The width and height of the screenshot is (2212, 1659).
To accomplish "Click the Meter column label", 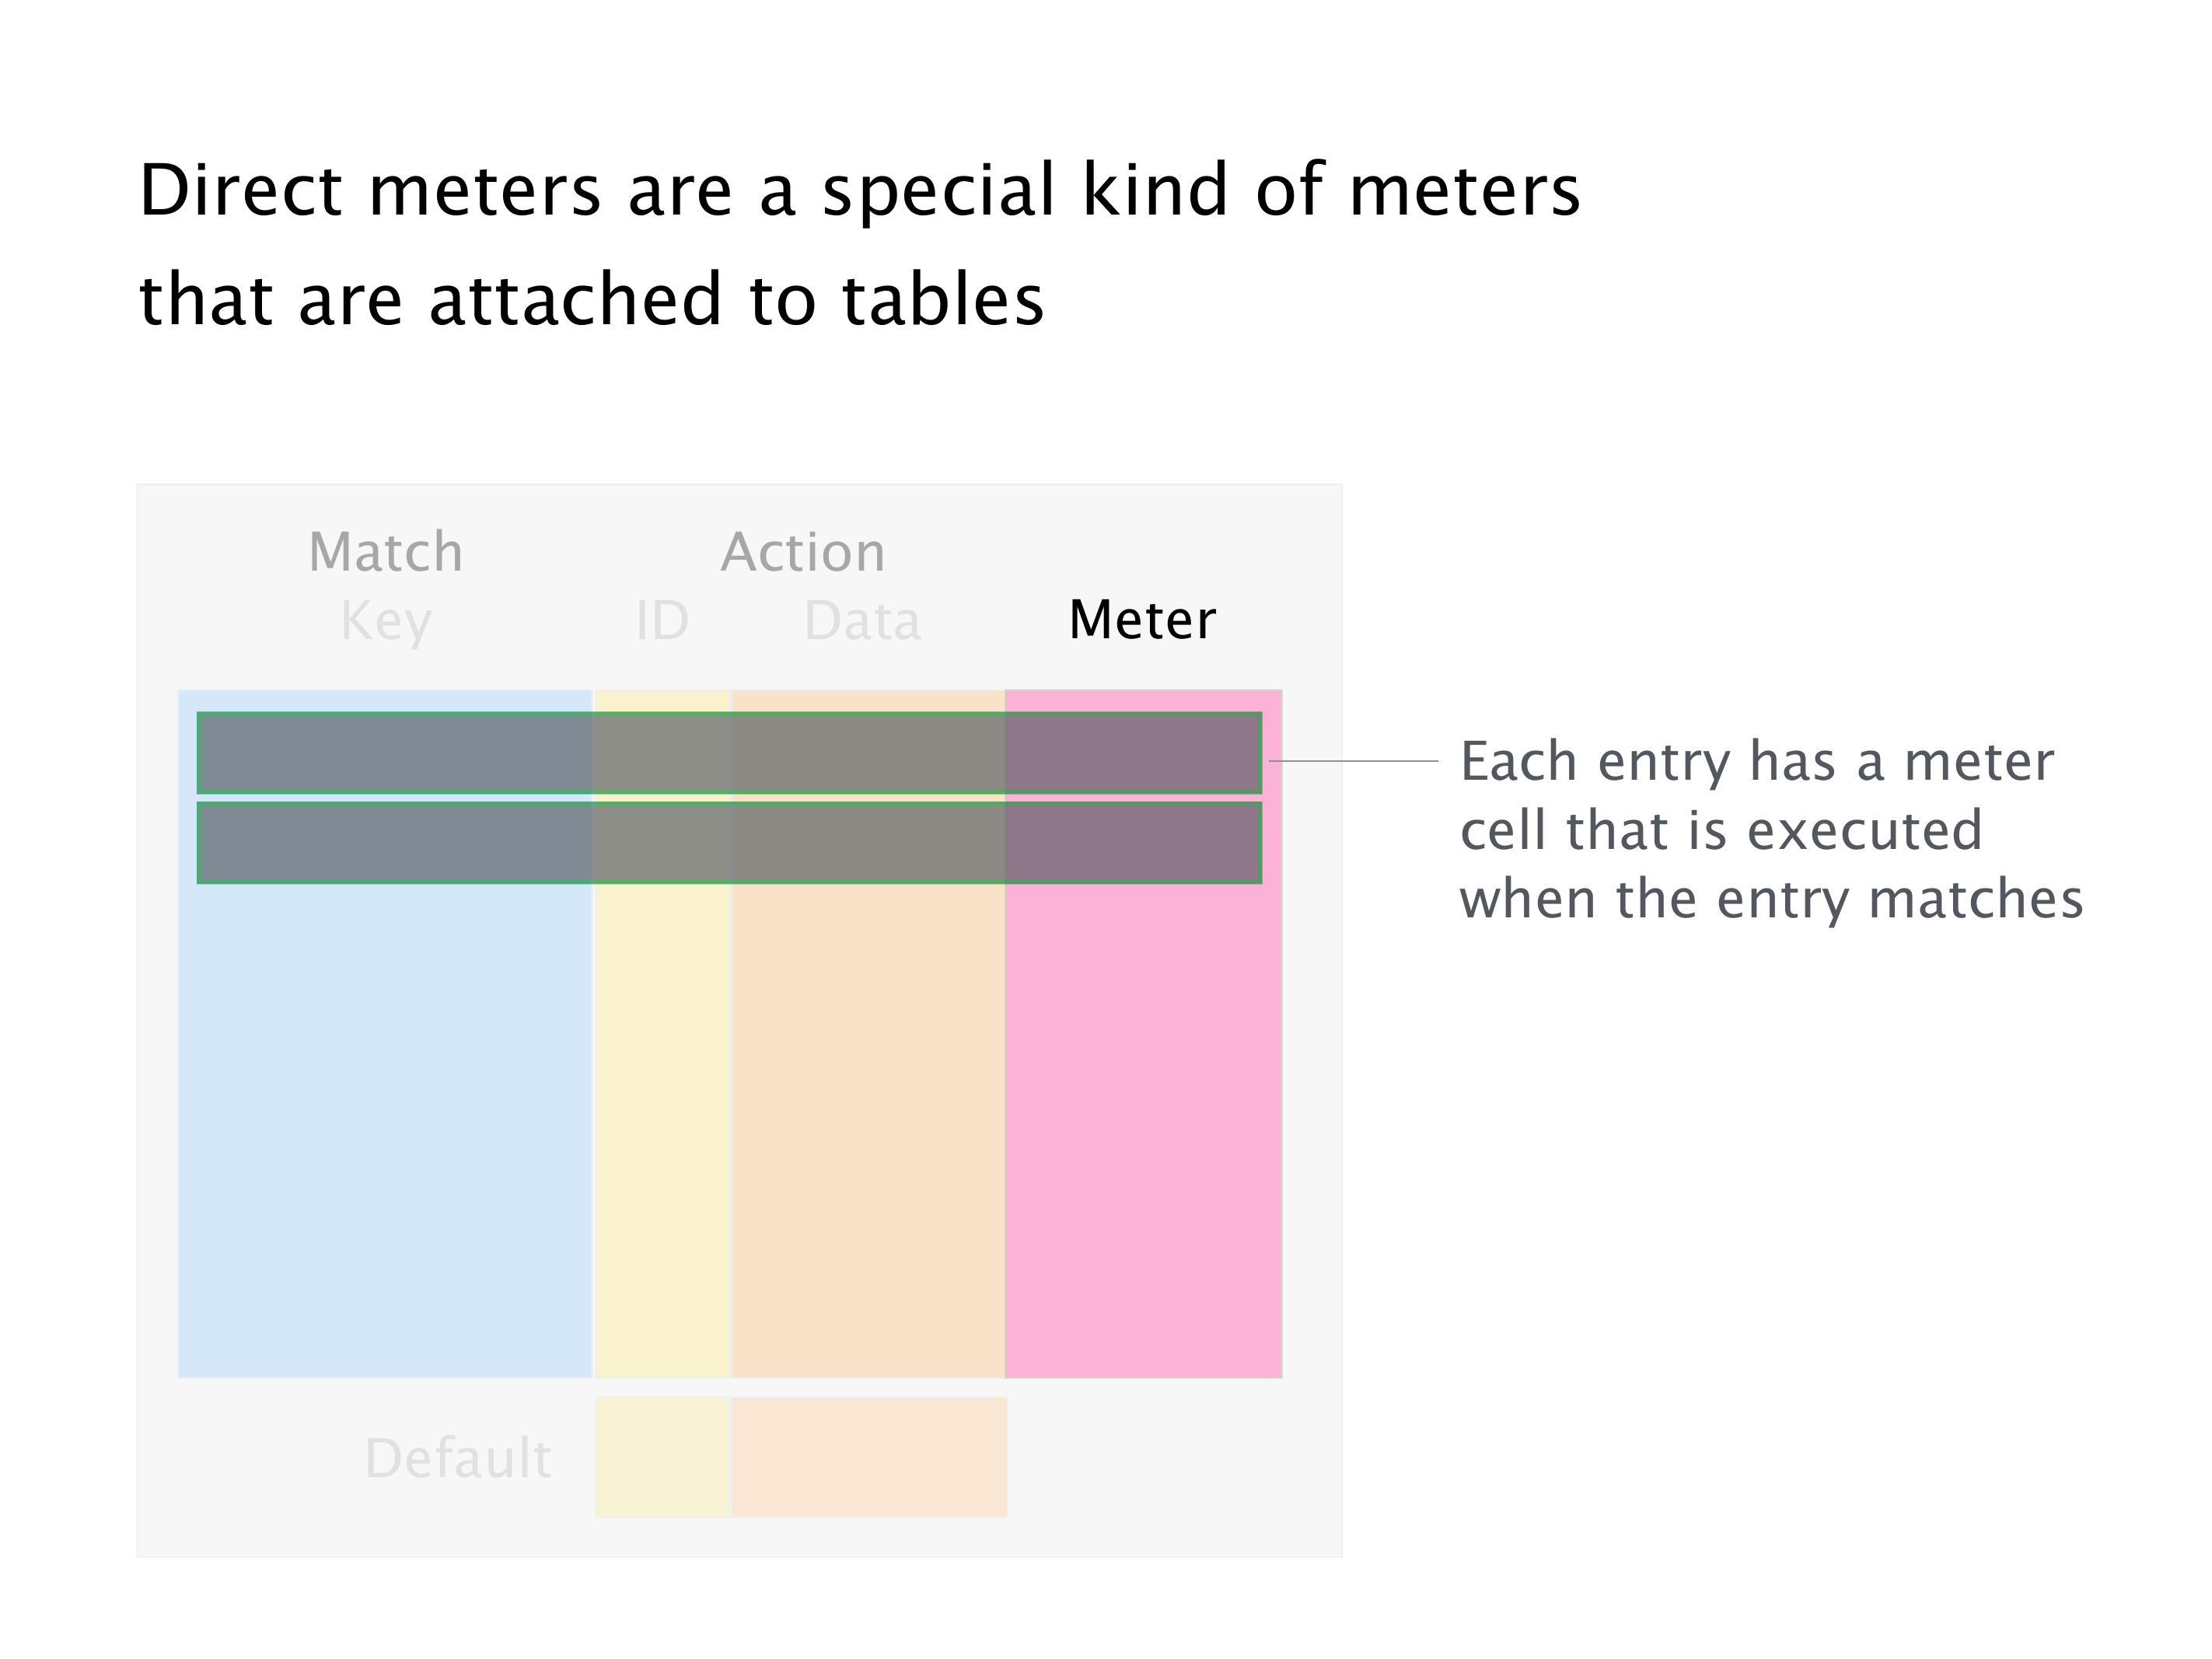I will tap(1142, 620).
